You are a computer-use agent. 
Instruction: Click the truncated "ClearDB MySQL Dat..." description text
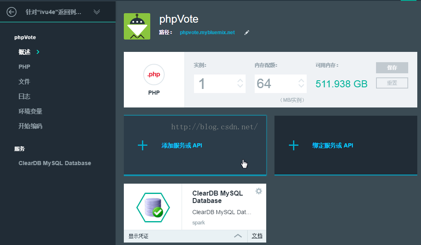pyautogui.click(x=222, y=212)
